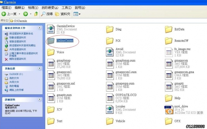Collapse the File and Folder Tasks panel

click(39, 28)
